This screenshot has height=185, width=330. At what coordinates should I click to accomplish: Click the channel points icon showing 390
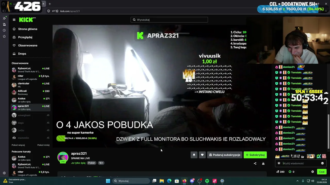[278, 172]
